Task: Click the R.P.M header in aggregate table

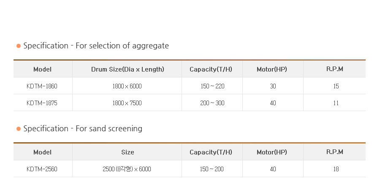Action: 335,69
